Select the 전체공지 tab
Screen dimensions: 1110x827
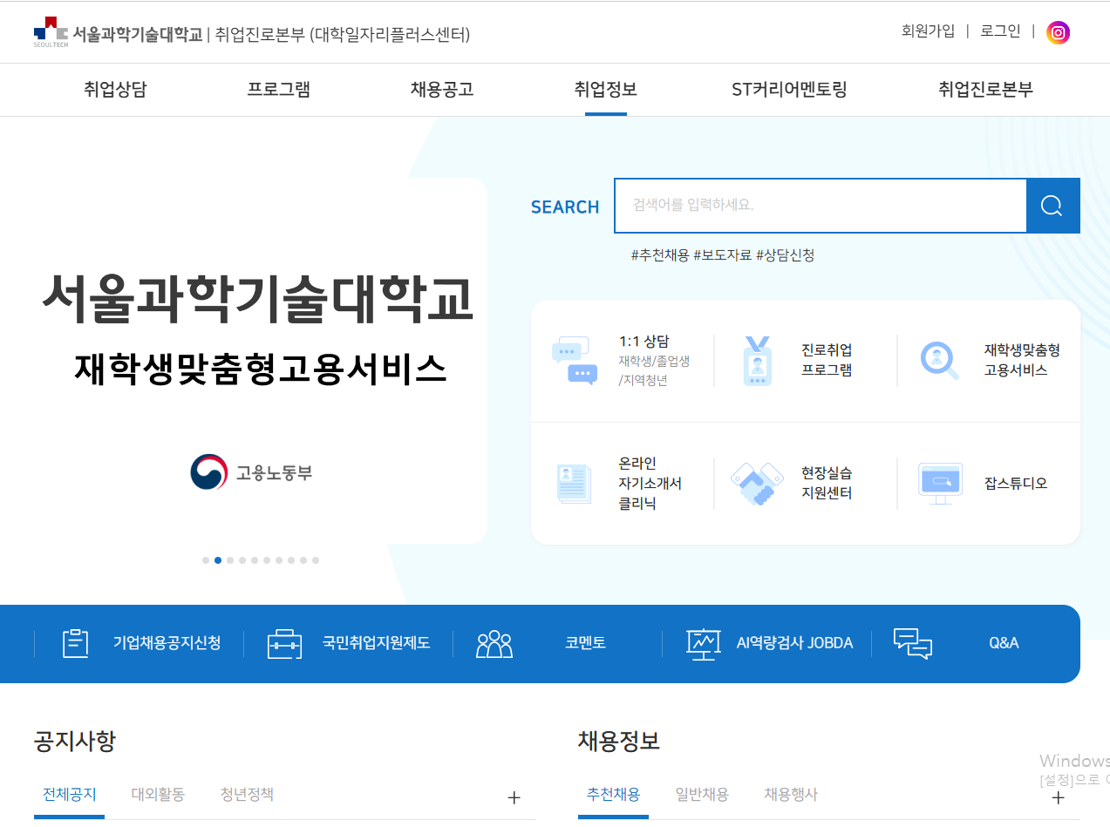(70, 795)
